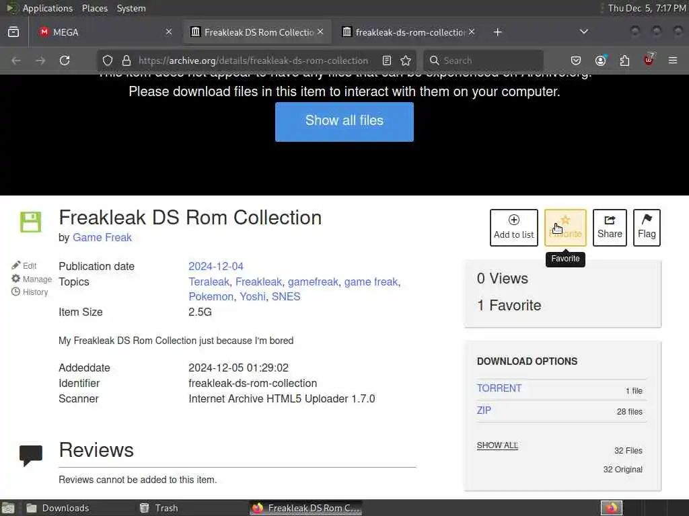The height and width of the screenshot is (516, 689).
Task: Open Game Freak creator link
Action: pyautogui.click(x=102, y=237)
